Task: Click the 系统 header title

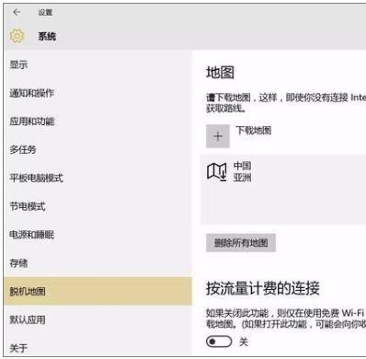Action: point(47,36)
